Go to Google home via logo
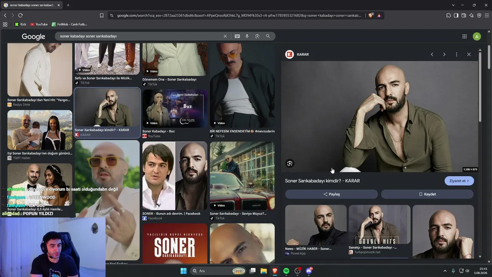The width and height of the screenshot is (492, 277). point(33,37)
